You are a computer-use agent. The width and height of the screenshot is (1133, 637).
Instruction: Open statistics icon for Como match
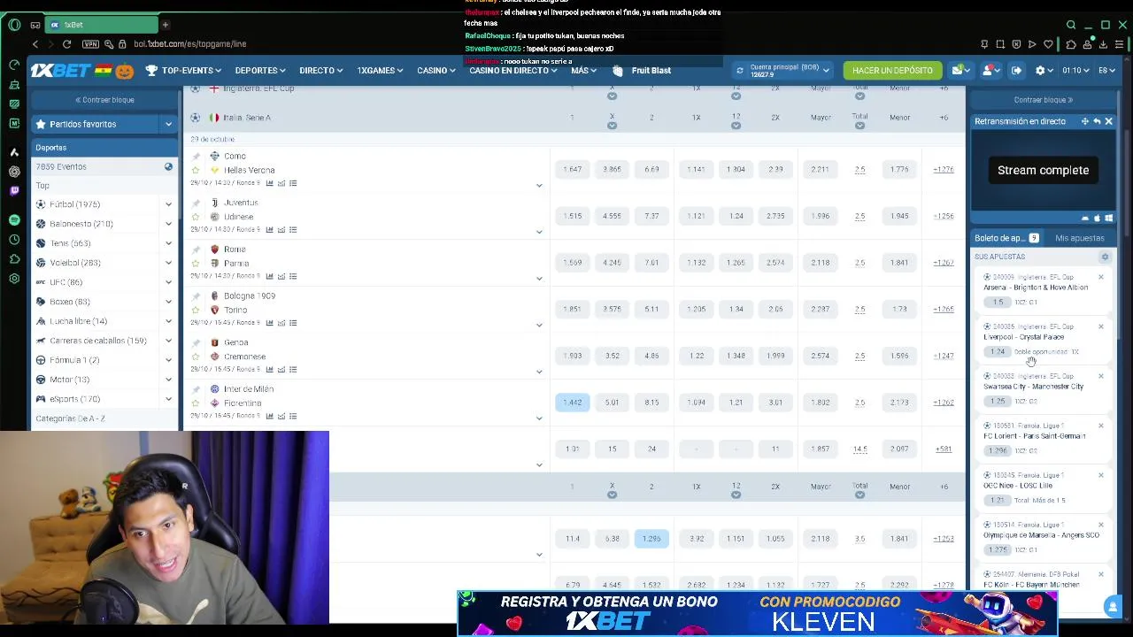pos(270,183)
